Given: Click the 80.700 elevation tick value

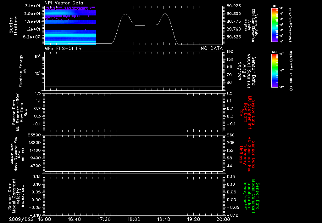Looking at the screenshot, I should pos(234,29).
